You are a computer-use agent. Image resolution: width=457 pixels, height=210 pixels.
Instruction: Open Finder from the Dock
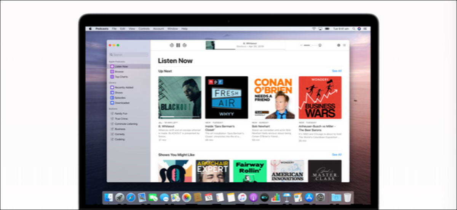[x=109, y=197]
